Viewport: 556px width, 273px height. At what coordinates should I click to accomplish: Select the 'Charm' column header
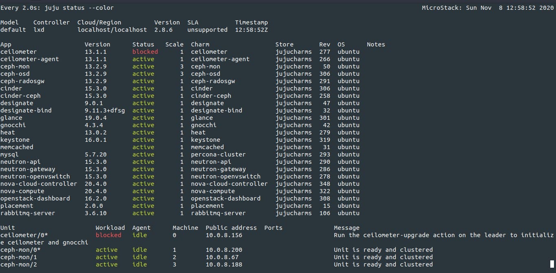point(200,44)
